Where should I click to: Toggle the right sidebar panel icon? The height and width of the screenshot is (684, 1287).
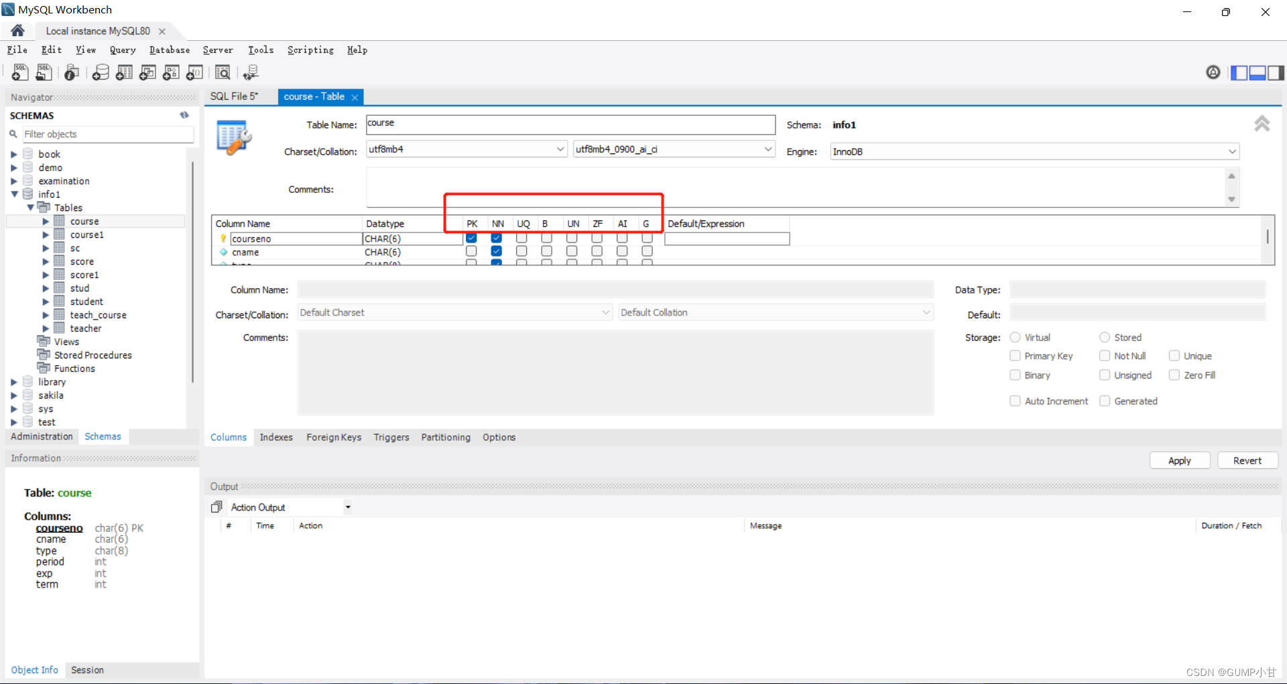click(x=1276, y=72)
